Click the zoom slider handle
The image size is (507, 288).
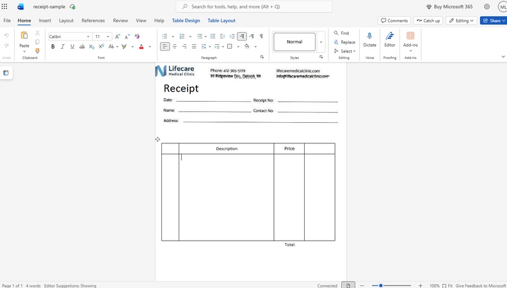pos(381,285)
